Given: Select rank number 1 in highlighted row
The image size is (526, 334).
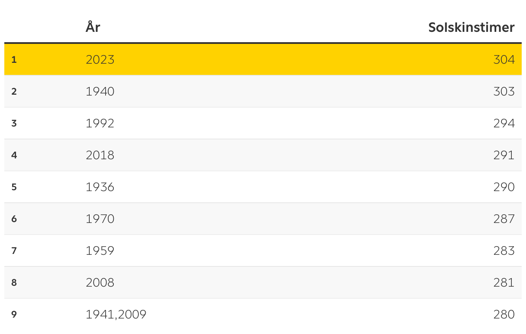Looking at the screenshot, I should click(14, 60).
